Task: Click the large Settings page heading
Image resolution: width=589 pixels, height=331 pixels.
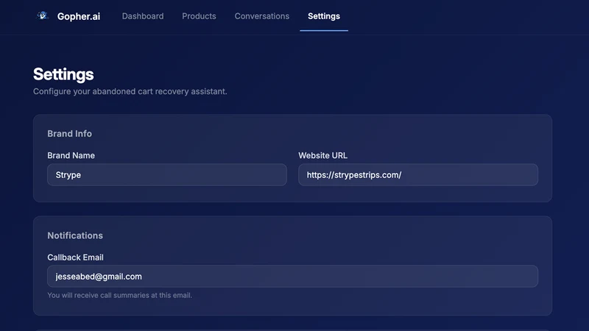Action: point(63,74)
